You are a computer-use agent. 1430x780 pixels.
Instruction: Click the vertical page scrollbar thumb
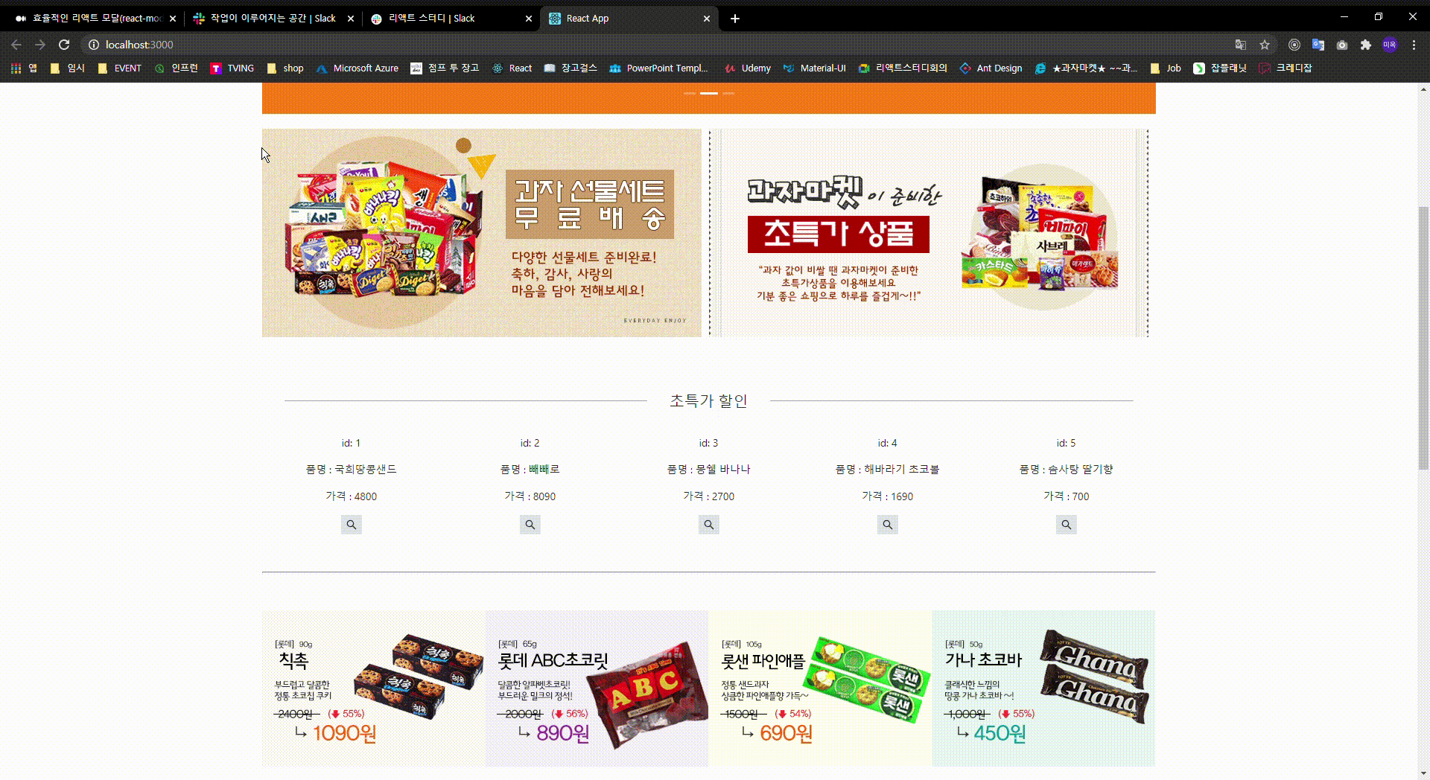(x=1423, y=339)
